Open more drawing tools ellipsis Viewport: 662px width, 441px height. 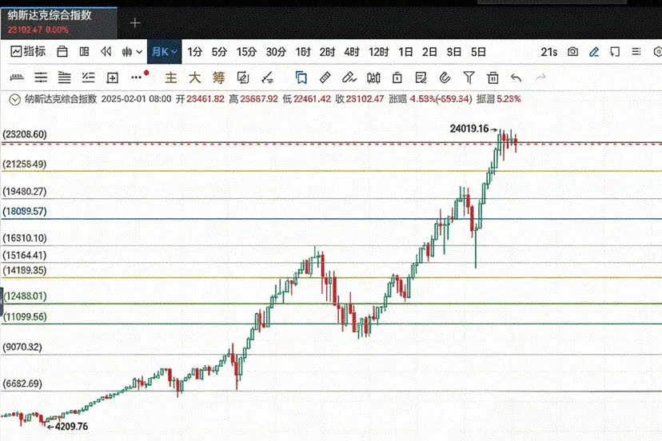[137, 77]
